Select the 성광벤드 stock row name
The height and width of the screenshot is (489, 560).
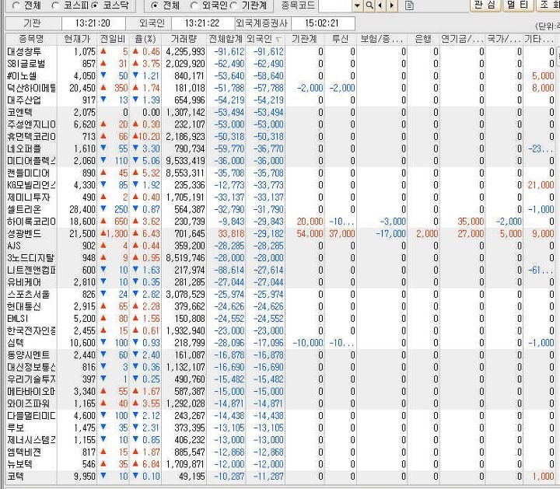(24, 234)
